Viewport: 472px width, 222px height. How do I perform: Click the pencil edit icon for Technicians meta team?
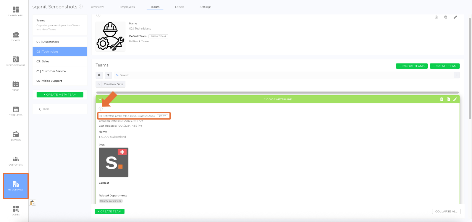pyautogui.click(x=455, y=17)
